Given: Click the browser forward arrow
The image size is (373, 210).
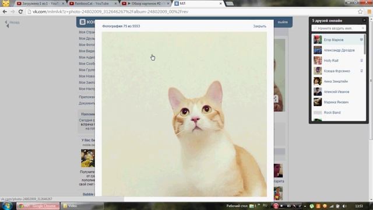Looking at the screenshot, I should click(13, 12).
